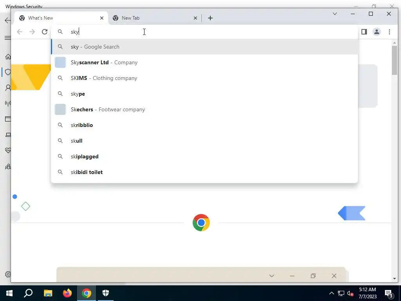The height and width of the screenshot is (301, 401).
Task: Open Device security laptop icon
Action: point(8,135)
